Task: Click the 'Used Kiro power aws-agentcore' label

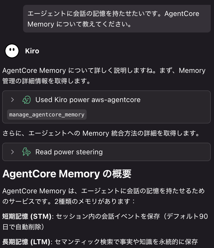Action: [x=88, y=100]
